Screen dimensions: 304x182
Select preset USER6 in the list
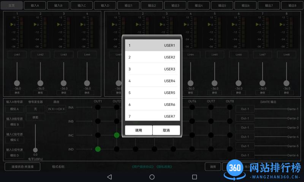[x=152, y=104]
